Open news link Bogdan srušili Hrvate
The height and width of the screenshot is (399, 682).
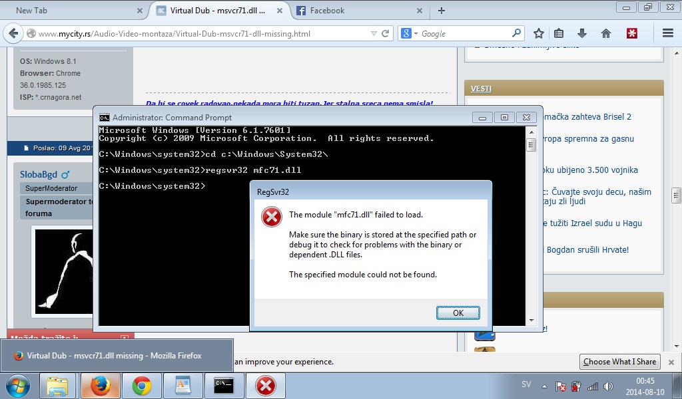587,249
